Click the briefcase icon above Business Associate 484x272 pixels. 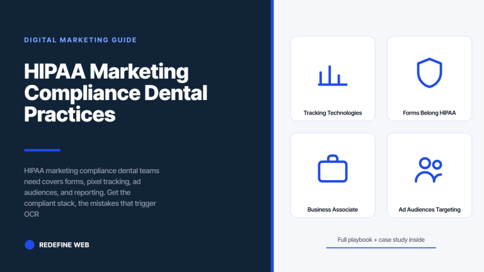coord(333,169)
